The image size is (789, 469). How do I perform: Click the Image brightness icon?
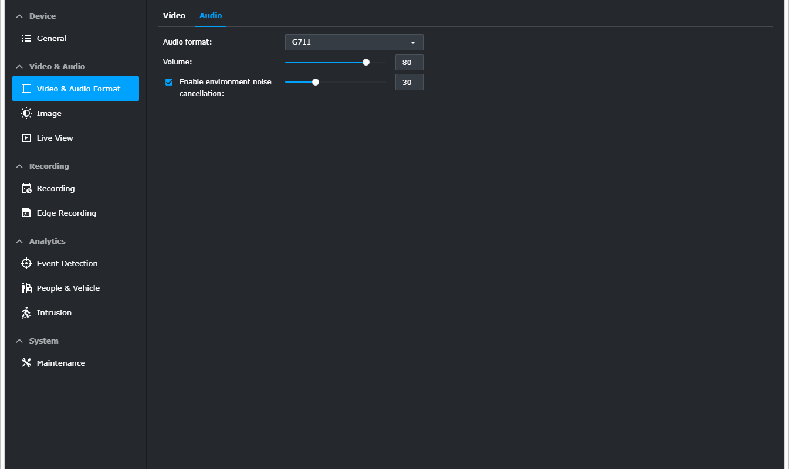[26, 113]
